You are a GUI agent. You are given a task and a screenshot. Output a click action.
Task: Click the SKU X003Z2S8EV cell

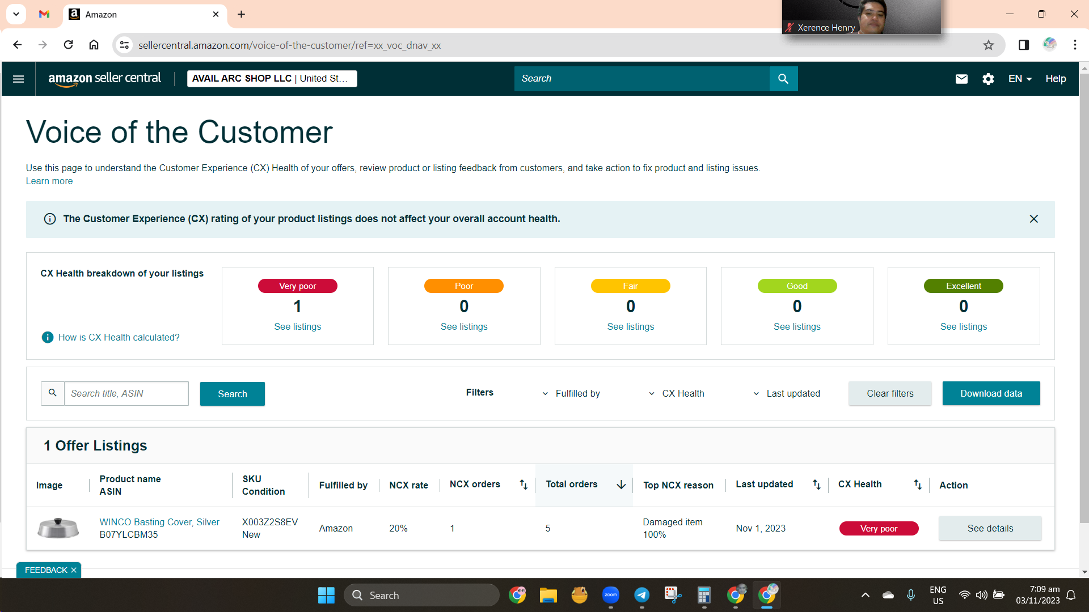tap(270, 522)
